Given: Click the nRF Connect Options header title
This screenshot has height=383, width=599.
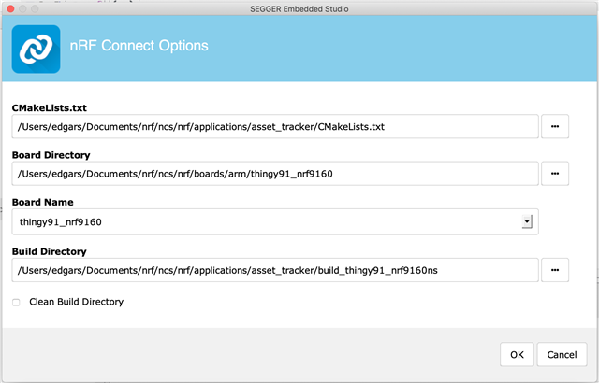Looking at the screenshot, I should click(x=139, y=46).
